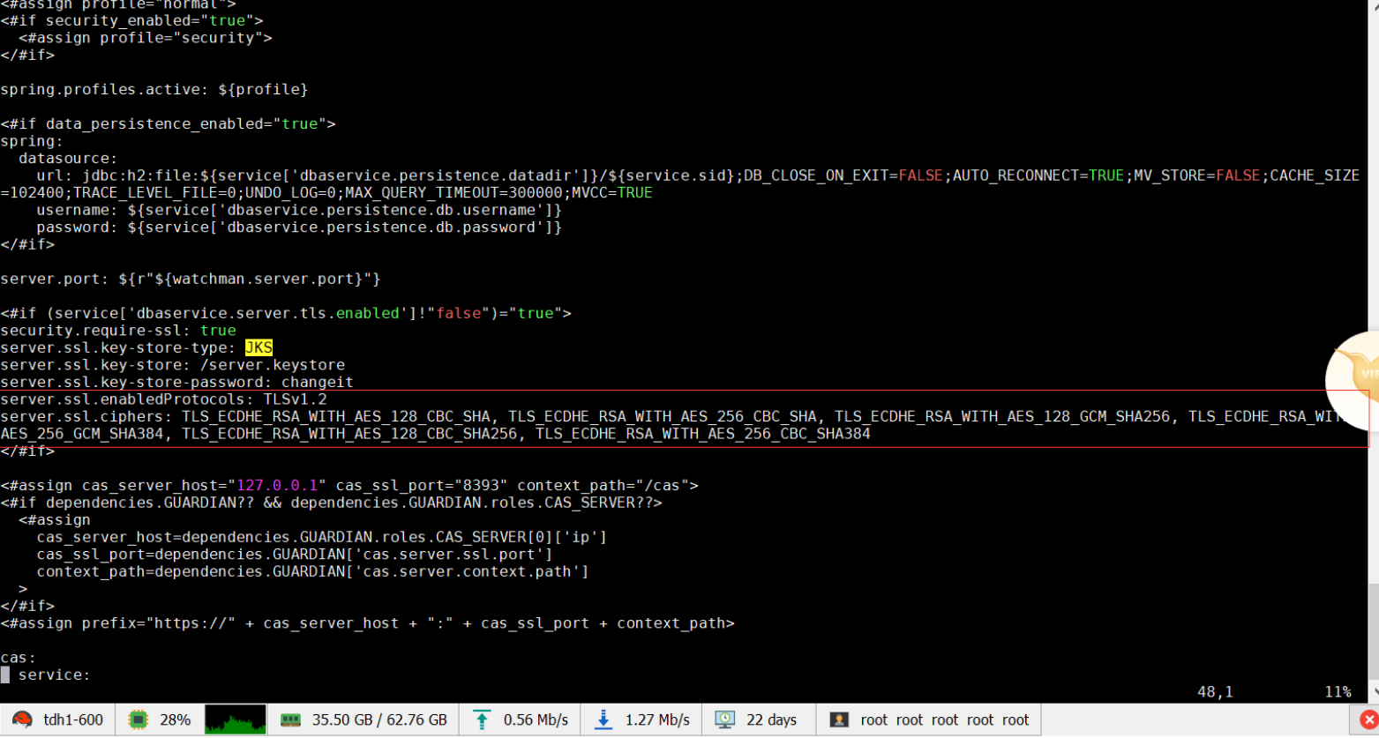Click the logged-in users icon beside root
Screen dimensions: 1379x738
(839, 720)
